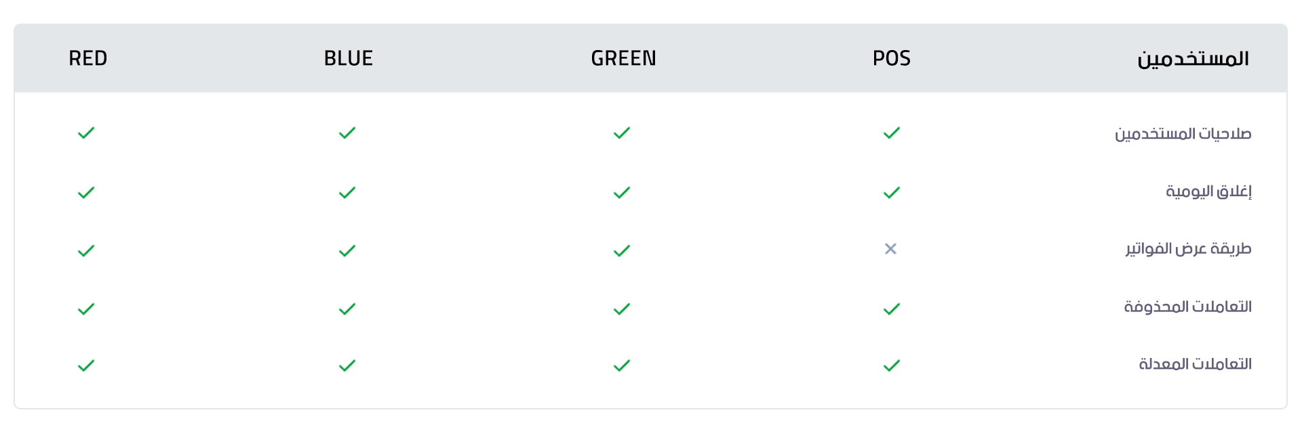Screen dimensions: 1302x425
Task: Click BLUE checkmark for إغلاق اليومية
Action: point(347,193)
